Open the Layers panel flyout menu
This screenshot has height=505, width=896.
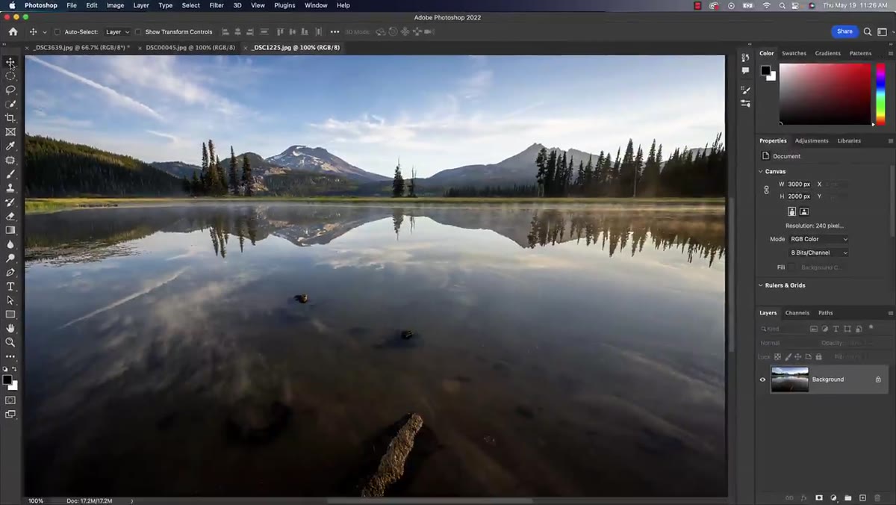click(x=891, y=313)
